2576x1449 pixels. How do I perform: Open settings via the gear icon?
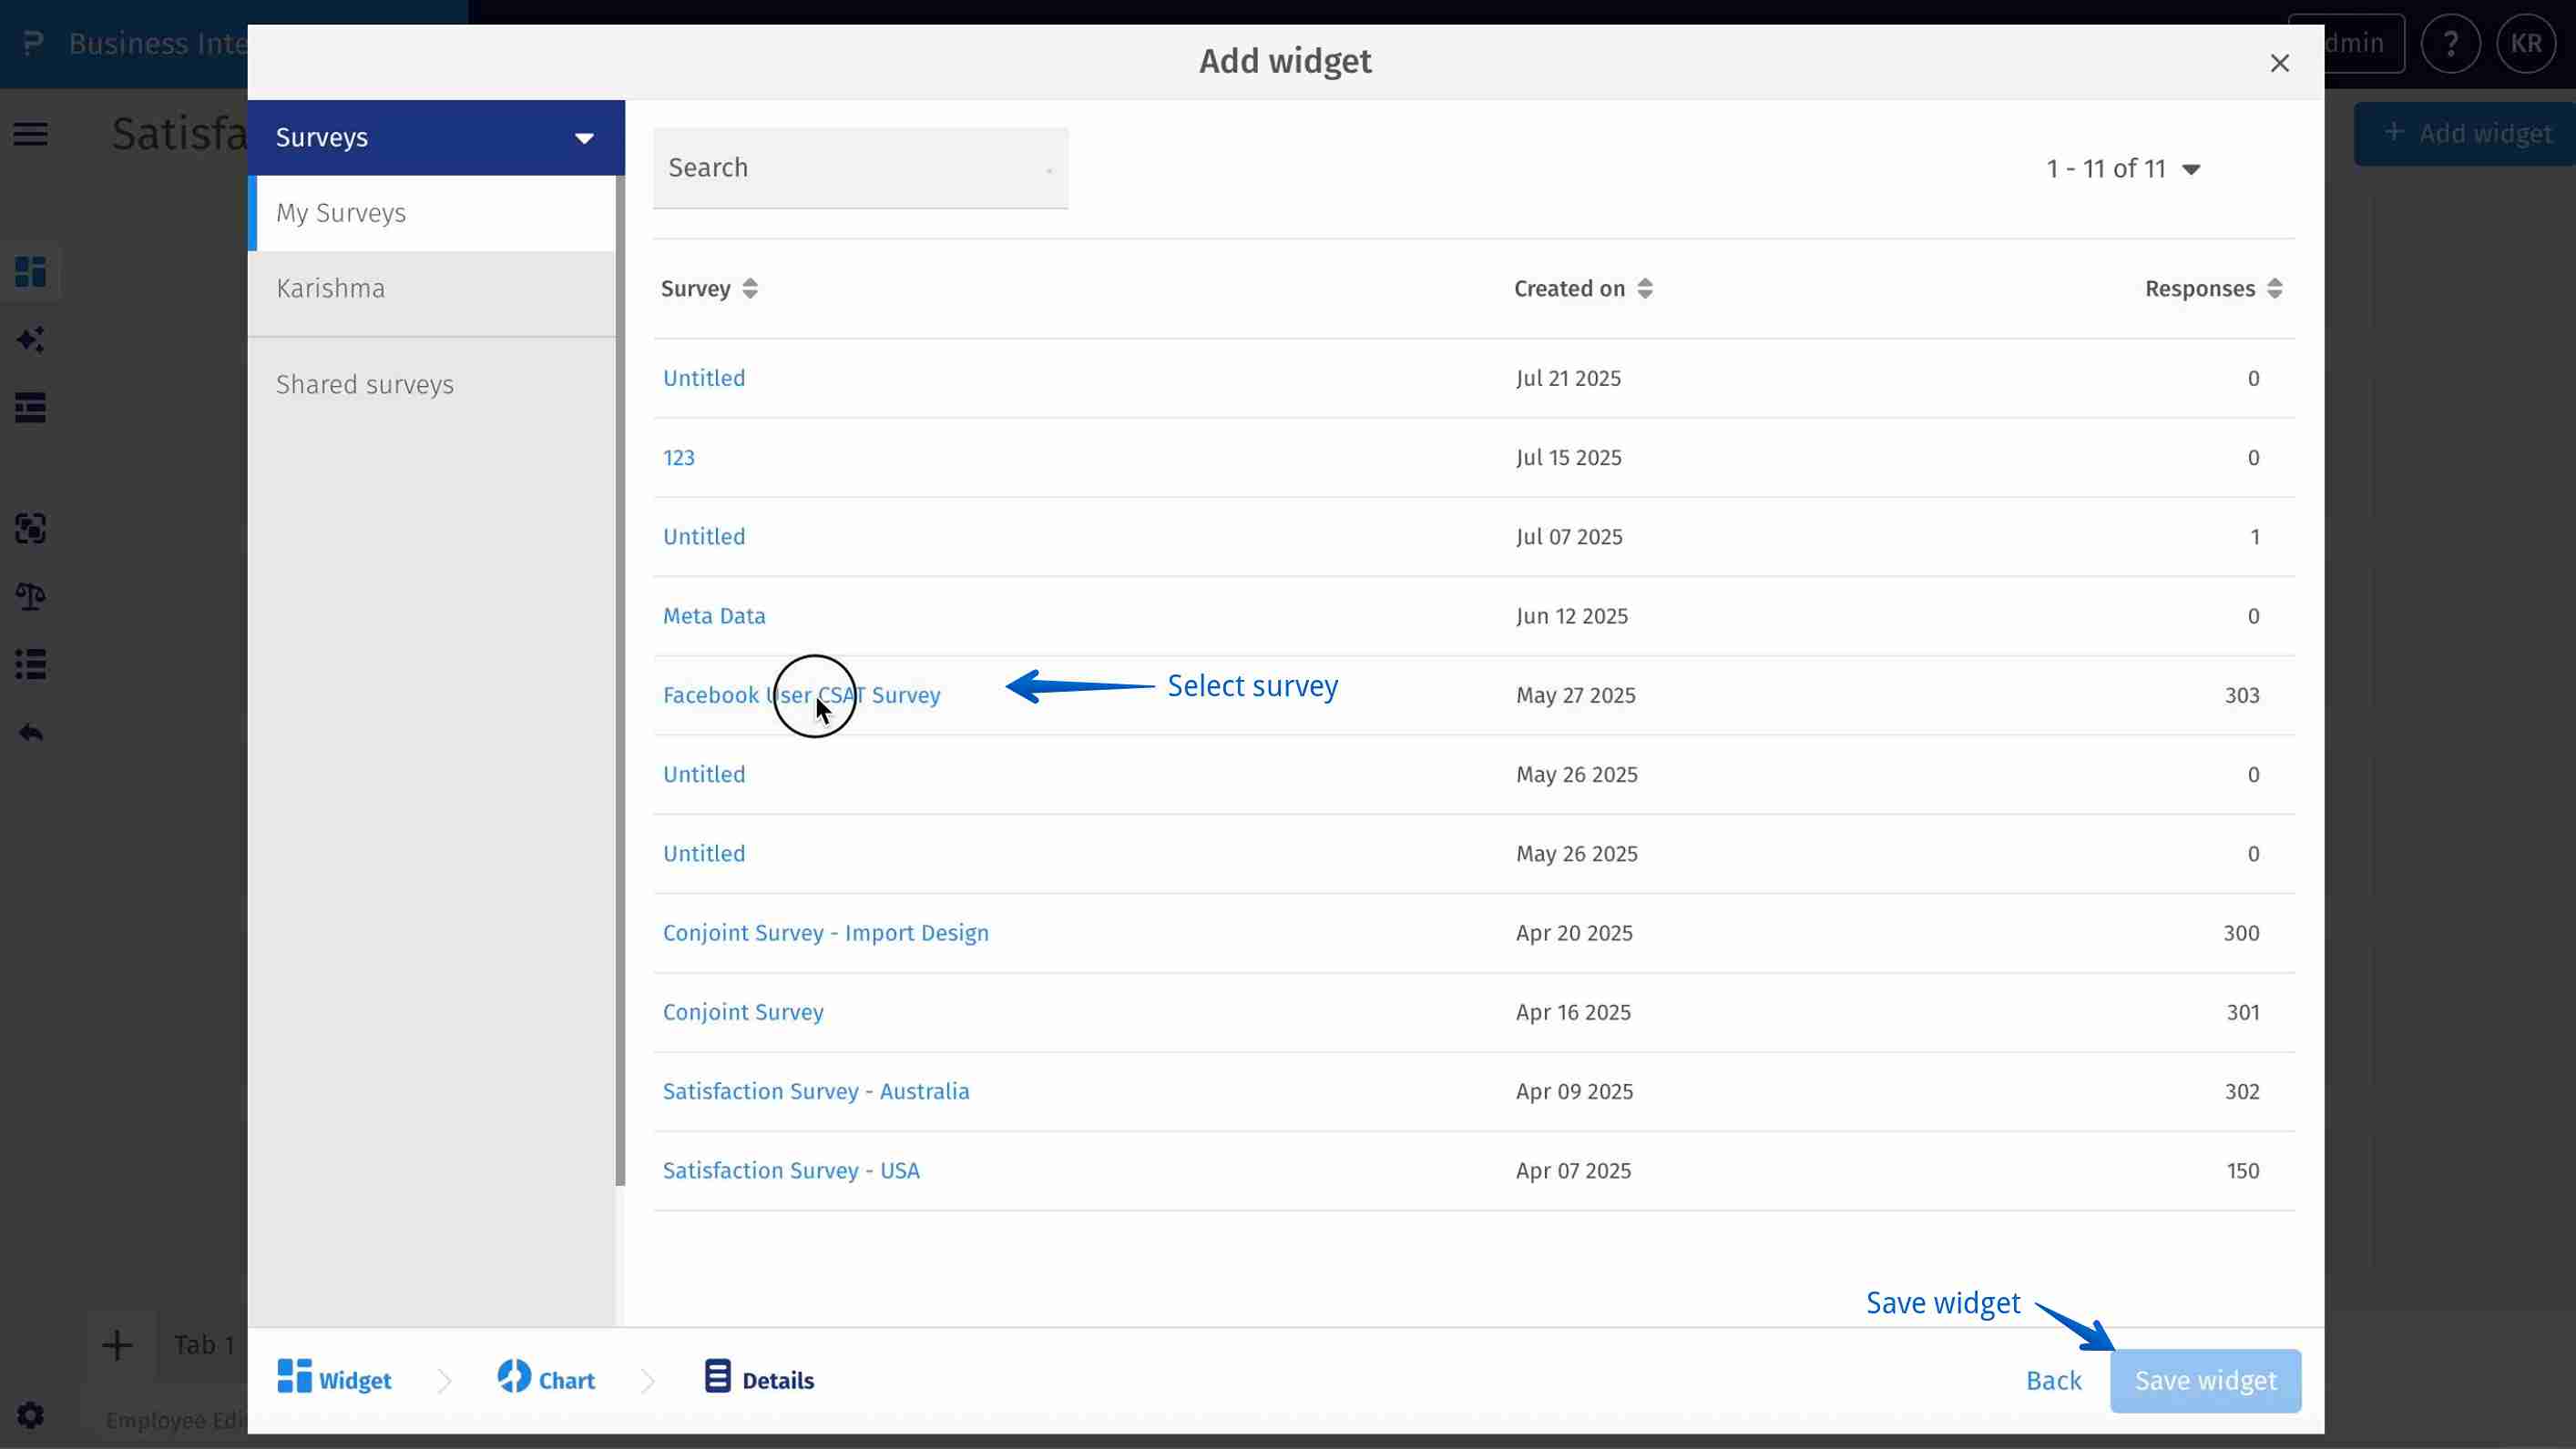click(30, 1416)
